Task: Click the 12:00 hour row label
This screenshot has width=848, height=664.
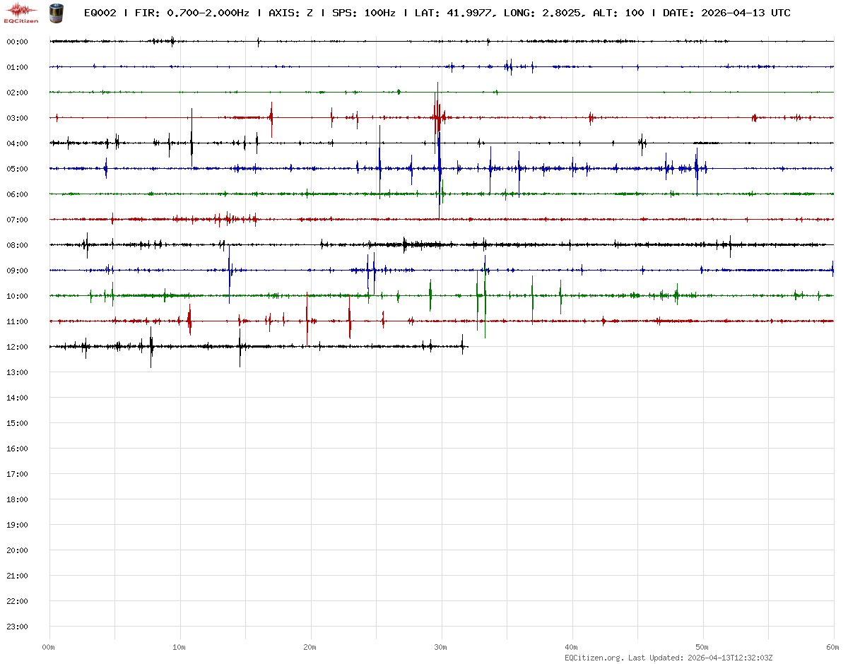Action: click(x=17, y=347)
